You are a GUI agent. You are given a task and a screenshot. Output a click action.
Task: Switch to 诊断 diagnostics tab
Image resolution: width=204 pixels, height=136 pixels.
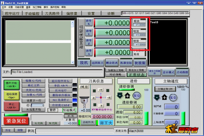click(x=111, y=13)
